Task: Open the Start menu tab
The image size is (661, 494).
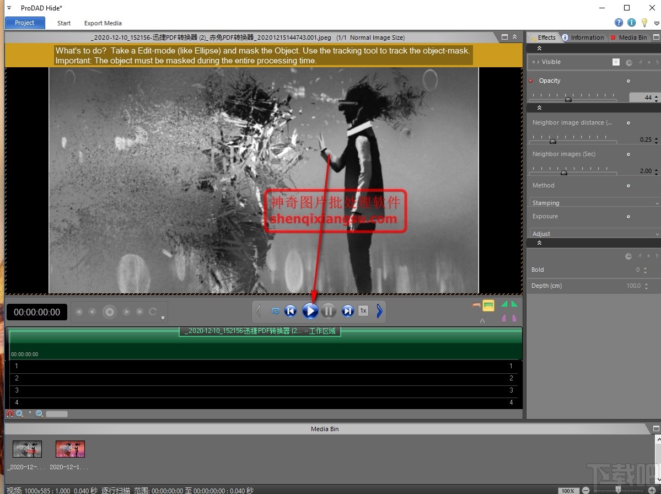Action: pos(64,23)
